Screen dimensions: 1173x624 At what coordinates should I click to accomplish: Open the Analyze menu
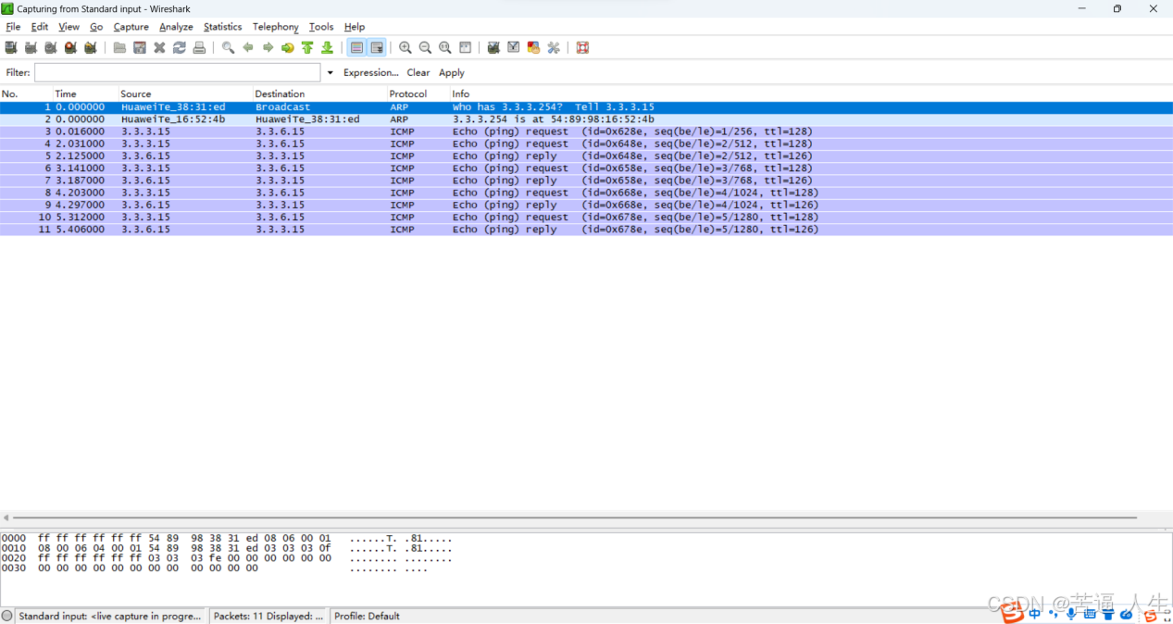(176, 27)
